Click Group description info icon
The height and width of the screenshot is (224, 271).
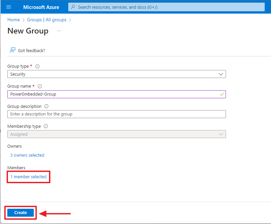(x=46, y=107)
